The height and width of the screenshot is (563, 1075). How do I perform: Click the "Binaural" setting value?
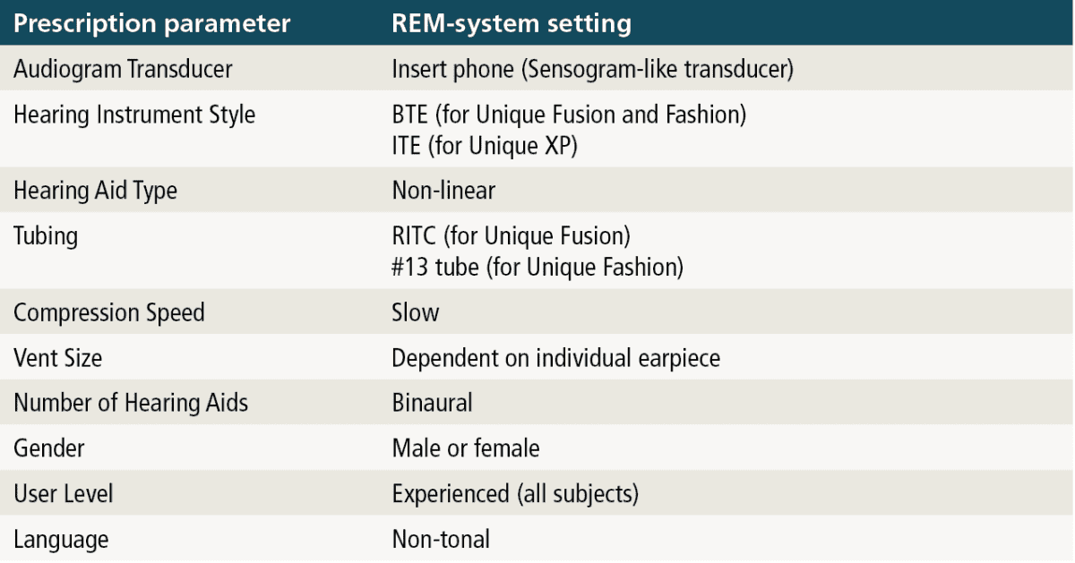(x=432, y=403)
